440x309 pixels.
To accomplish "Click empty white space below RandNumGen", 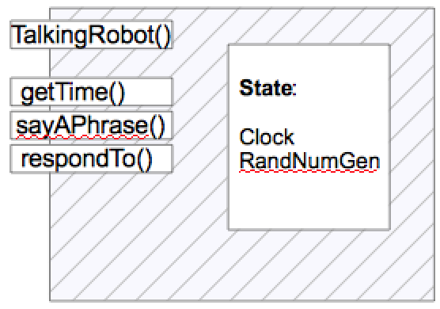I will 309,201.
